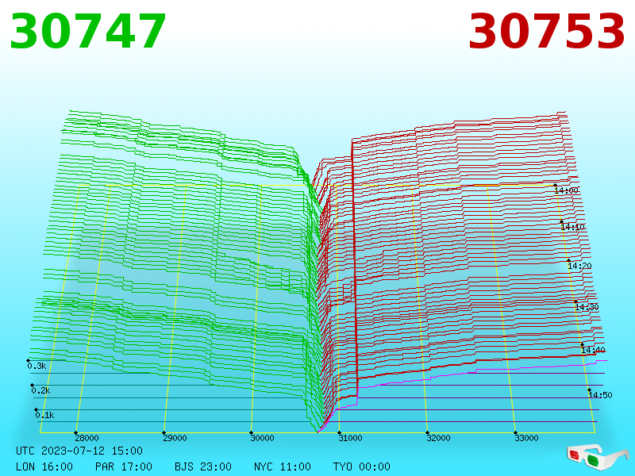This screenshot has height=476, width=635.
Task: Click the BJS 23:00 clock
Action: [203, 466]
